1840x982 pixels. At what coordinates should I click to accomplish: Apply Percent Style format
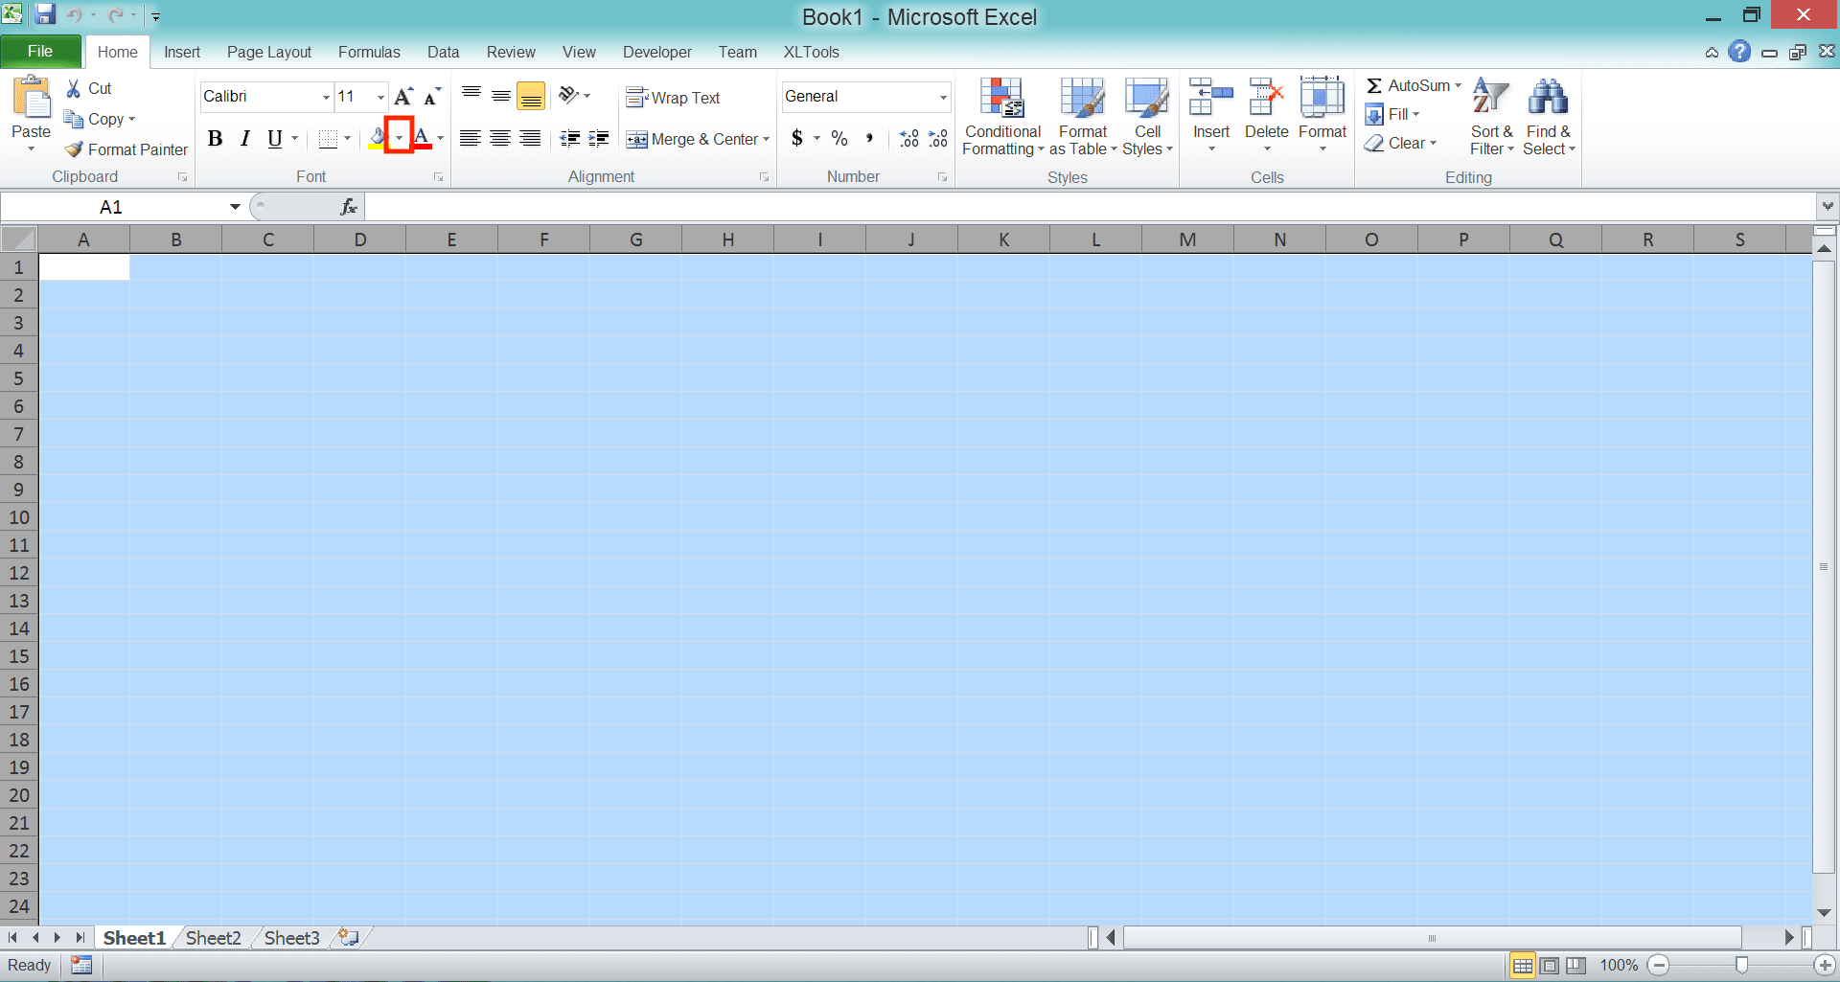(839, 139)
